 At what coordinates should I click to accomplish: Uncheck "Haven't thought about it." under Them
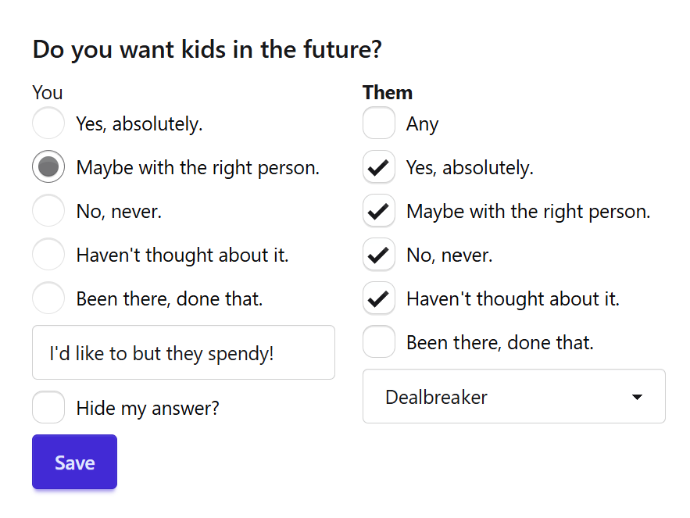pyautogui.click(x=379, y=298)
